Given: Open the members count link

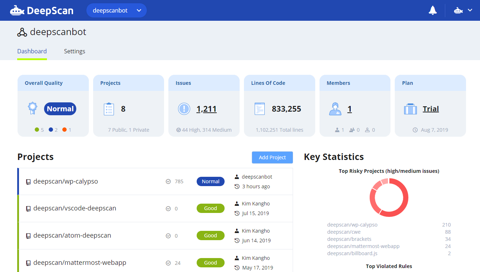Looking at the screenshot, I should pos(350,109).
